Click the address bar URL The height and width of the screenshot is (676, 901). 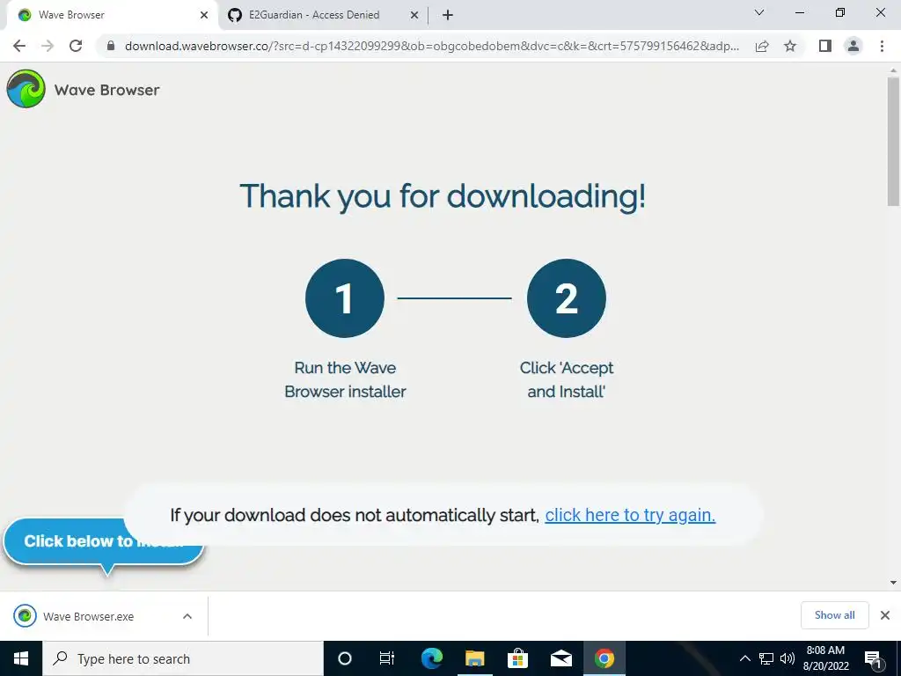click(x=431, y=46)
